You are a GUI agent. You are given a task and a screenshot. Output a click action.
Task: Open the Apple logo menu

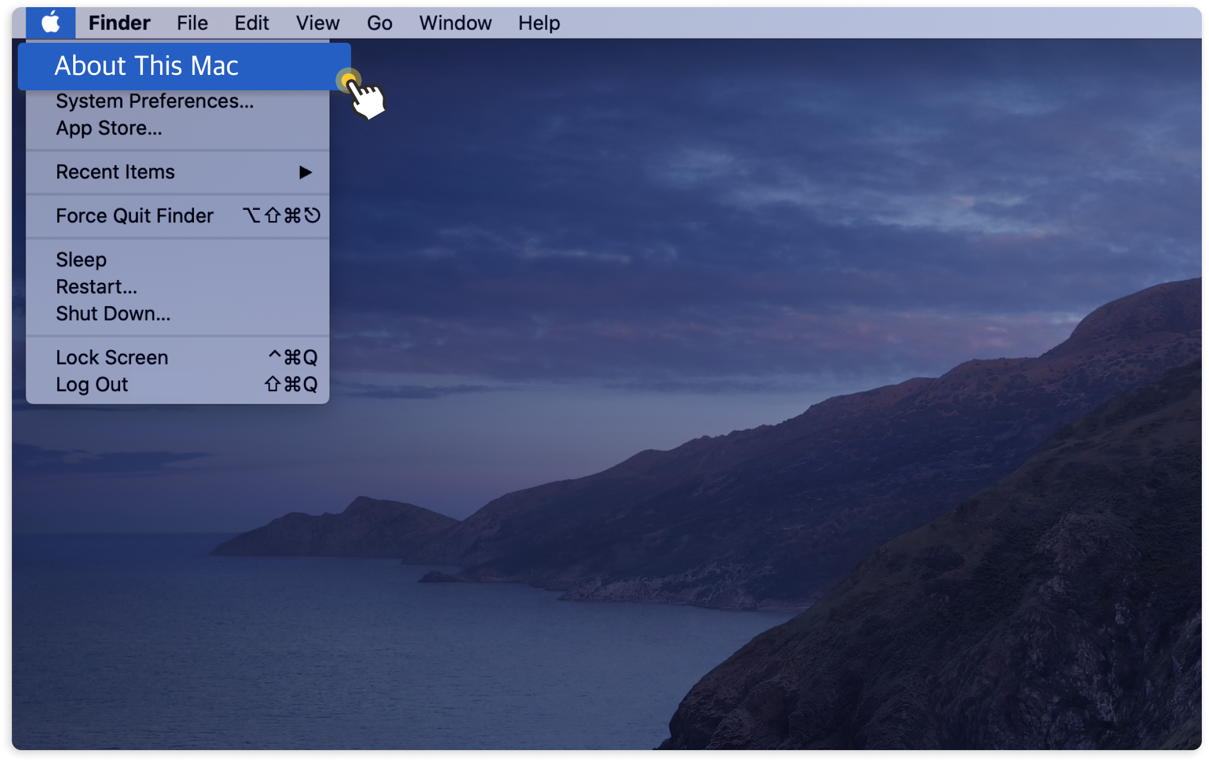[51, 23]
